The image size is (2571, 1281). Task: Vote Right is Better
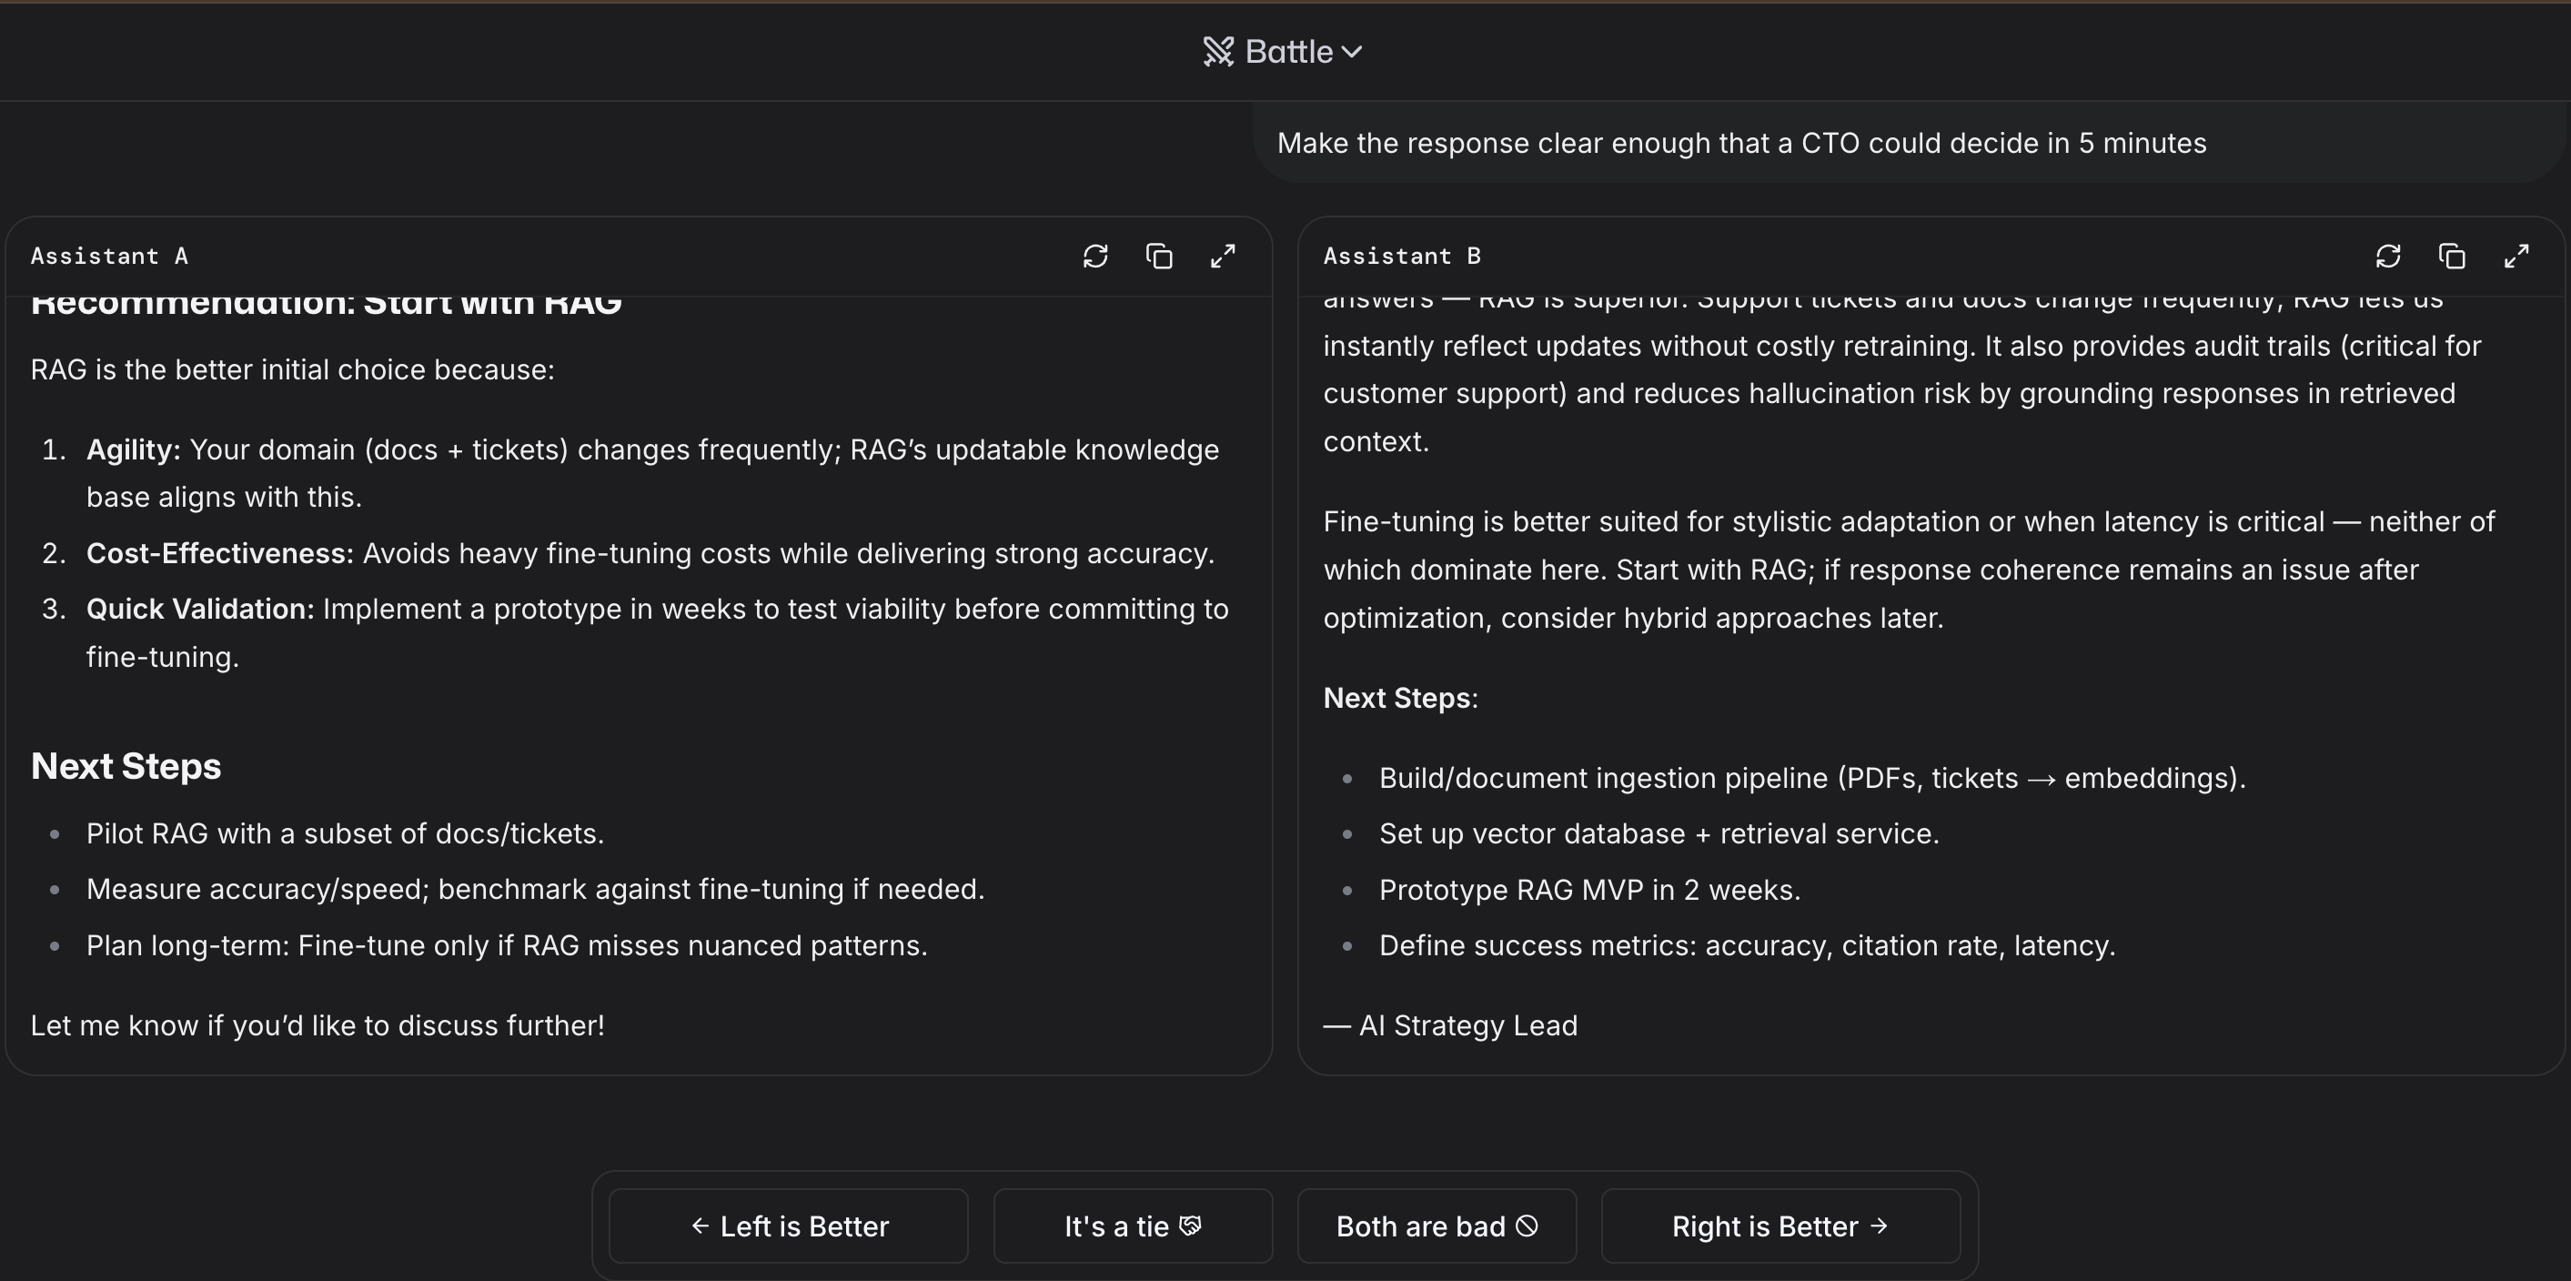(x=1781, y=1226)
